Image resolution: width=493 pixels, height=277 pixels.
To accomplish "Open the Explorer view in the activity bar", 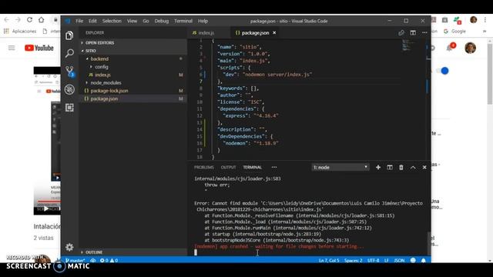I will [x=69, y=35].
